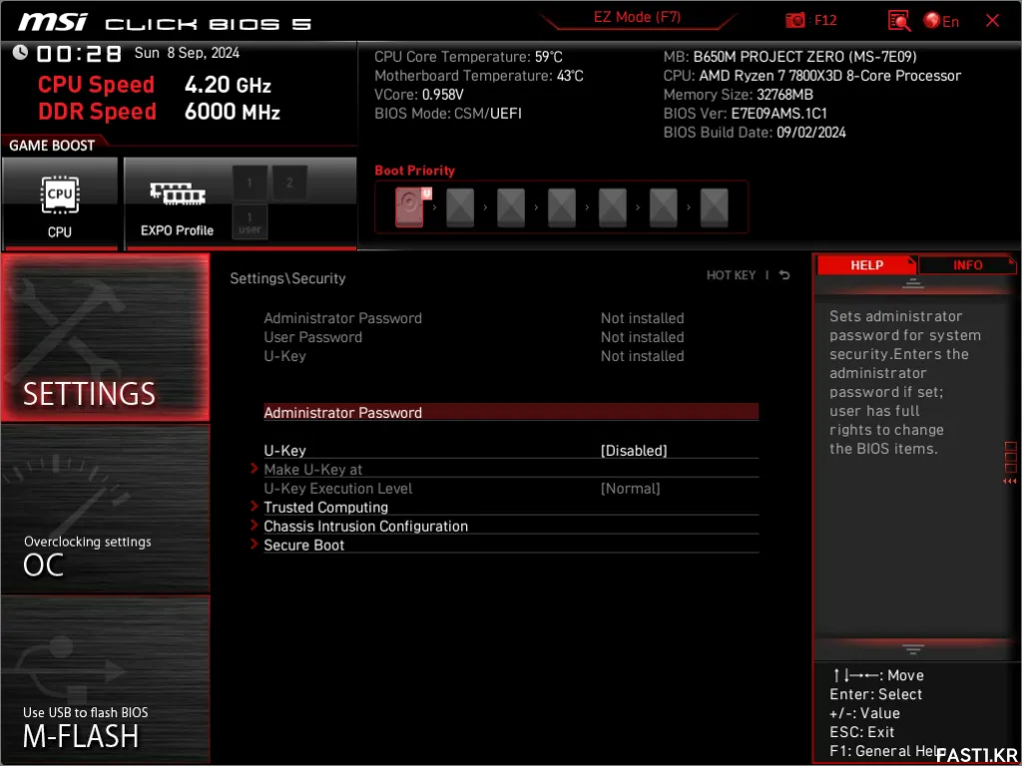Image resolution: width=1022 pixels, height=766 pixels.
Task: Click the BIOS Mode CSM/UEFI text
Action: [448, 114]
